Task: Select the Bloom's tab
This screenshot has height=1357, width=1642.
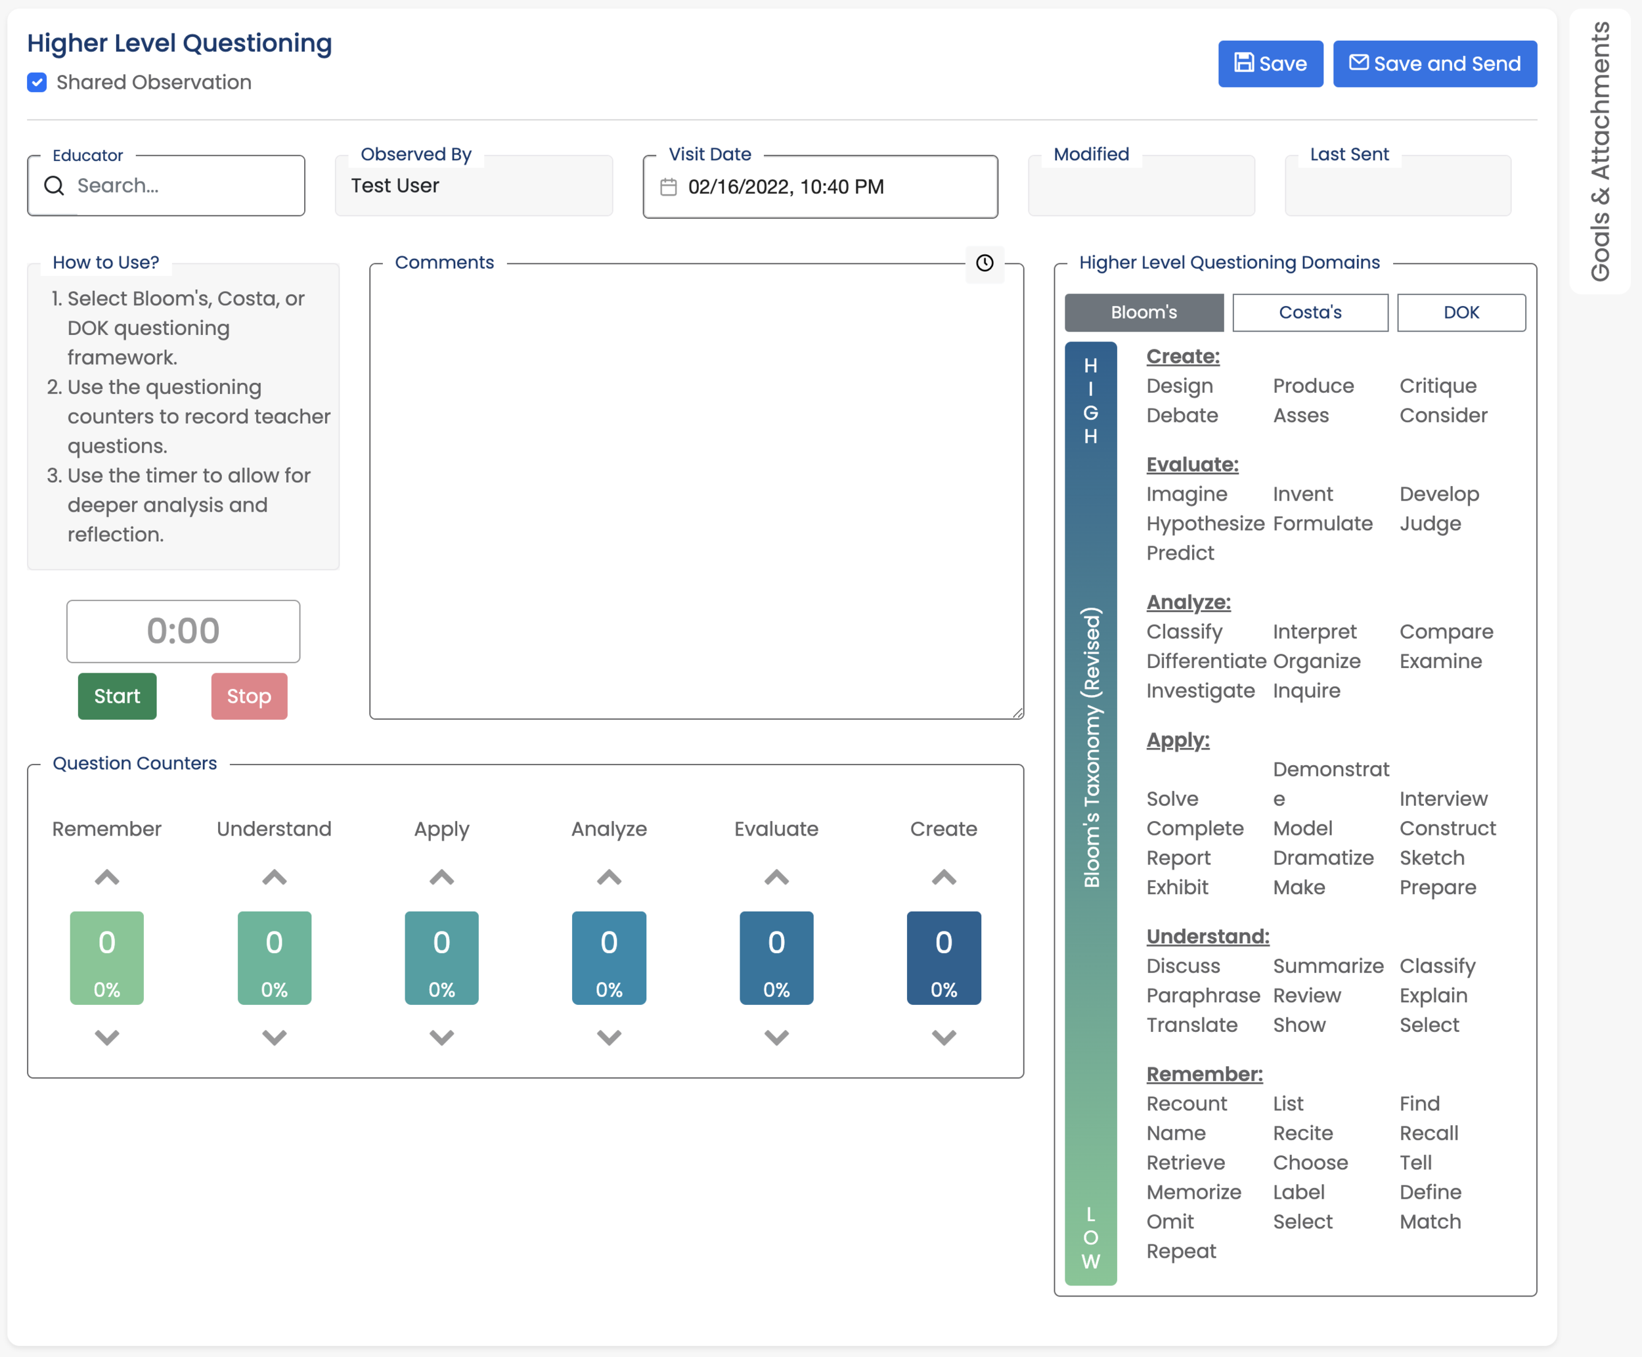Action: (x=1143, y=312)
